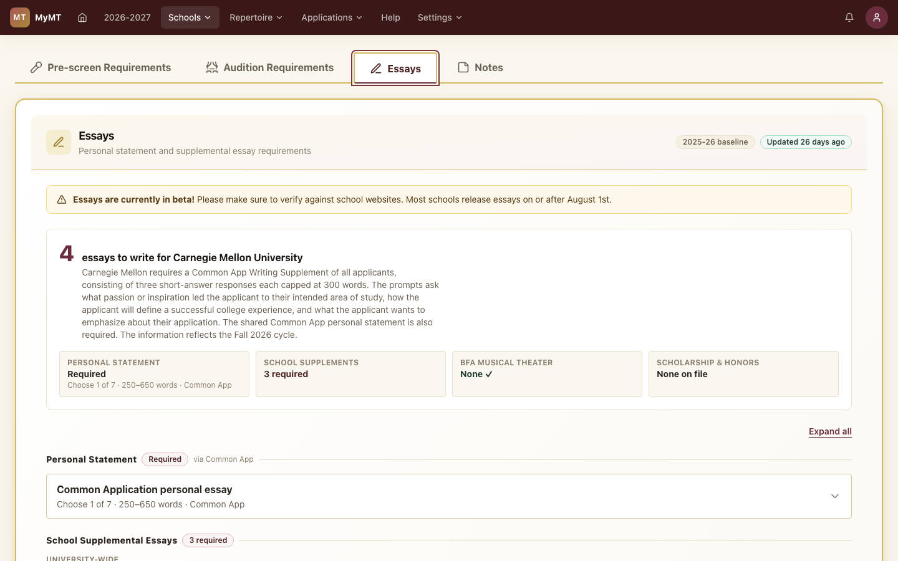
Task: Select the BFA Musical Theater summary card
Action: (547, 374)
